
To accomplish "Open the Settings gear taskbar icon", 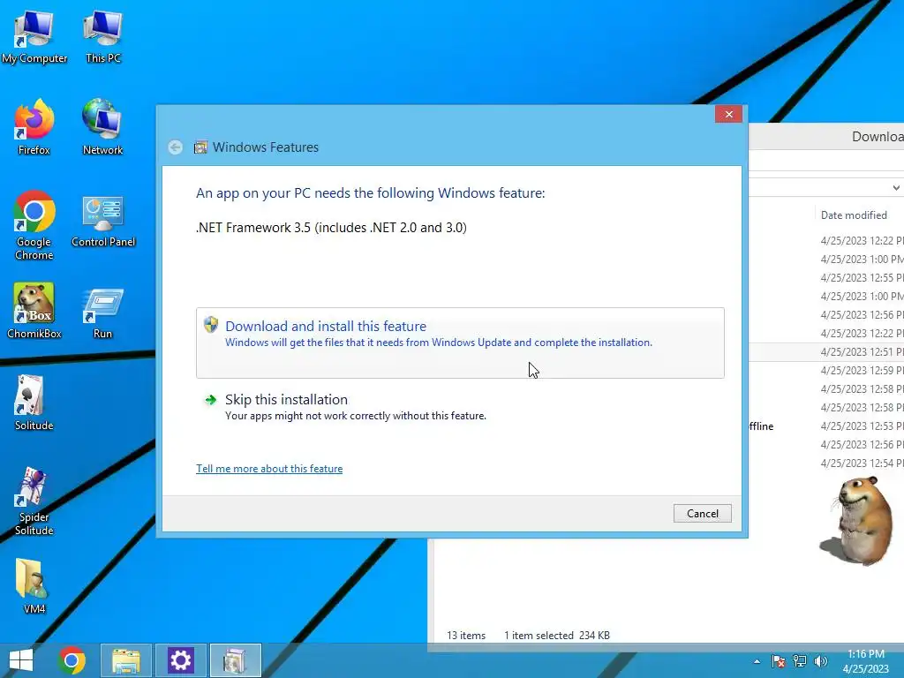I will pyautogui.click(x=180, y=660).
